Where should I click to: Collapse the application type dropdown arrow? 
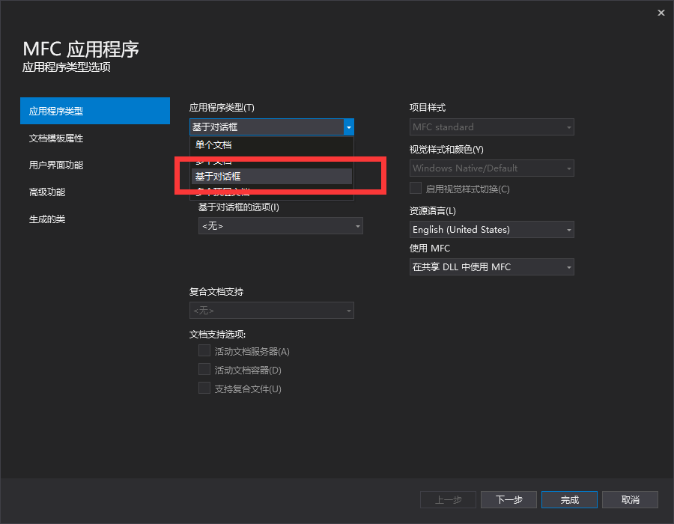348,127
